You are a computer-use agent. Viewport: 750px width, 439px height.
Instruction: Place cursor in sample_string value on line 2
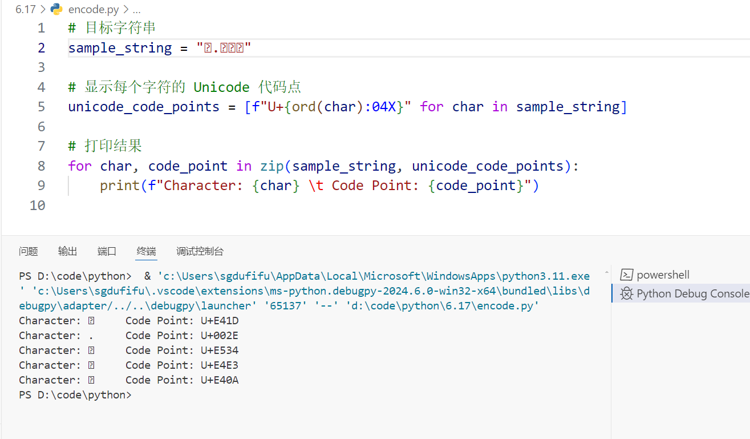click(224, 48)
